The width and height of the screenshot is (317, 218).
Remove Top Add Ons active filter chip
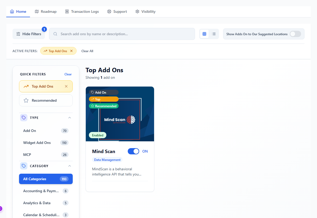(x=71, y=51)
